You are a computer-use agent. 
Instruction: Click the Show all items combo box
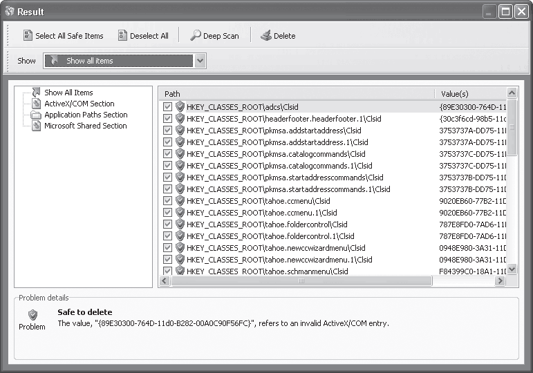(x=124, y=61)
